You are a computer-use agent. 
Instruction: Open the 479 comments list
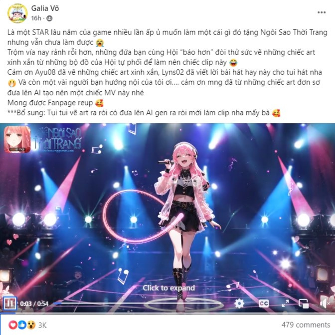pyautogui.click(x=306, y=325)
